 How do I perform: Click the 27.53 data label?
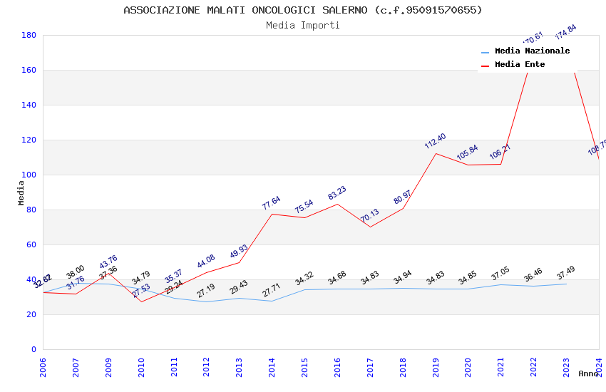pyautogui.click(x=141, y=290)
